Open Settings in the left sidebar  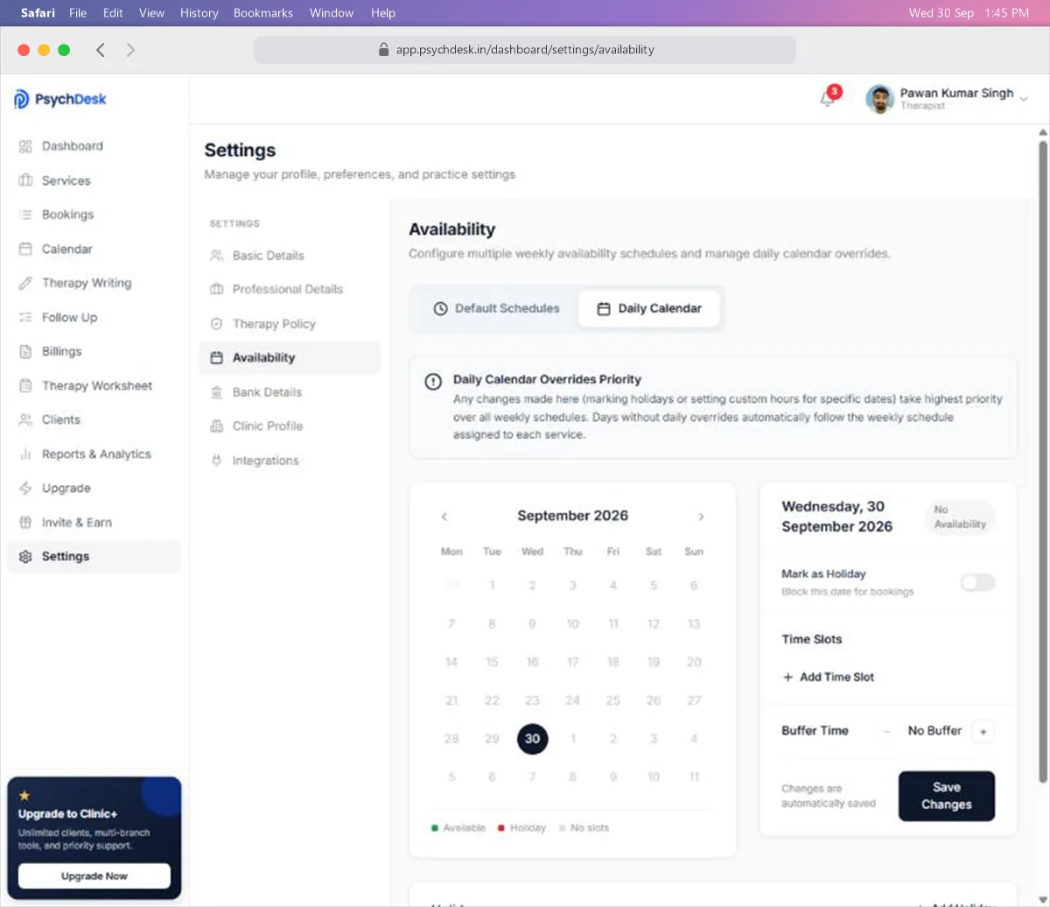point(94,557)
